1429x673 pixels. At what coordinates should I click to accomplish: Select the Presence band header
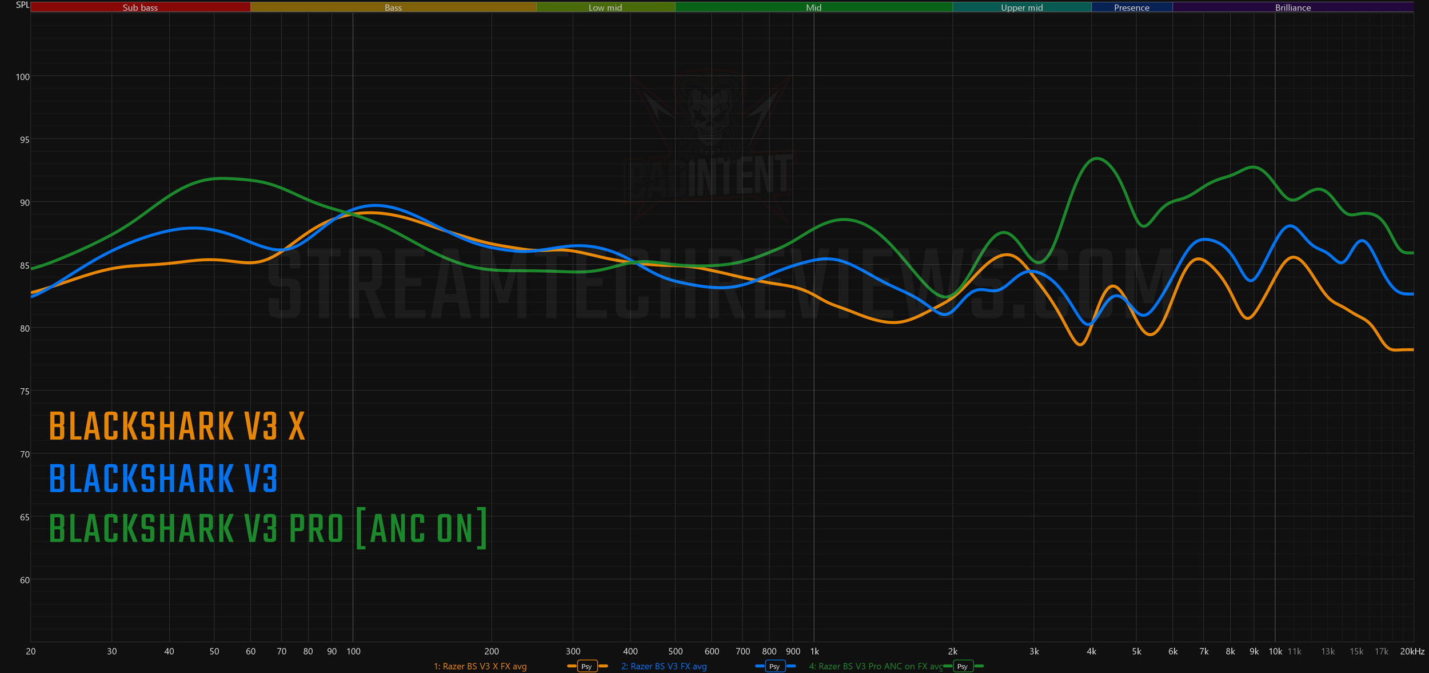click(1131, 7)
